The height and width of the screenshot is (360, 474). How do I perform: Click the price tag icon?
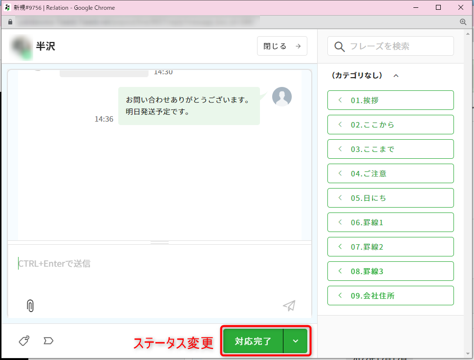[24, 340]
